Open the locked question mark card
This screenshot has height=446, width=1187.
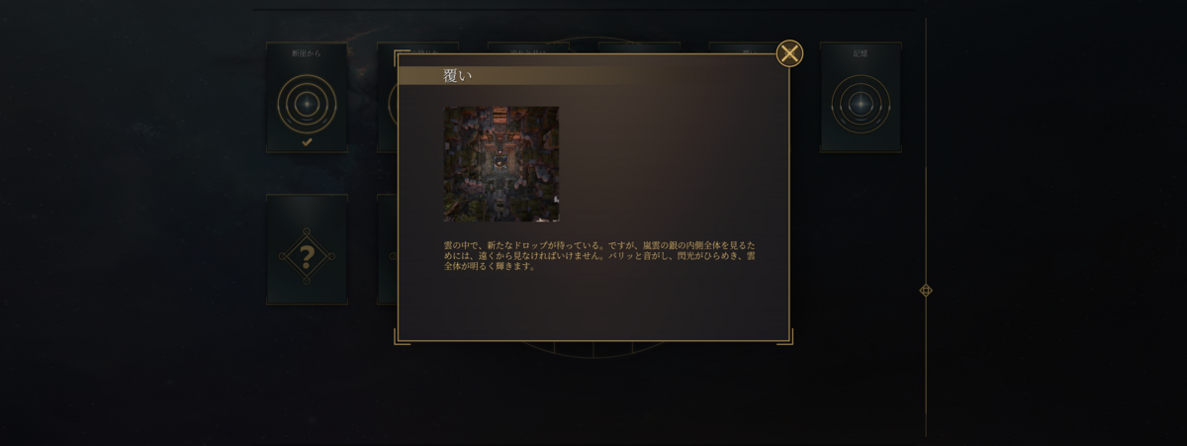point(307,249)
